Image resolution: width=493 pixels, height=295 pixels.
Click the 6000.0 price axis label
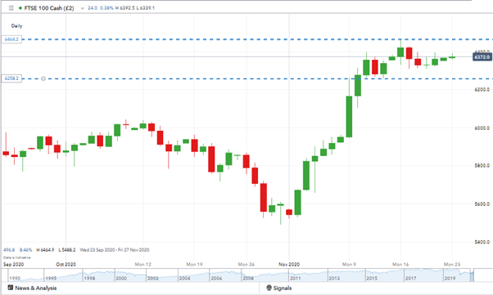(482, 127)
